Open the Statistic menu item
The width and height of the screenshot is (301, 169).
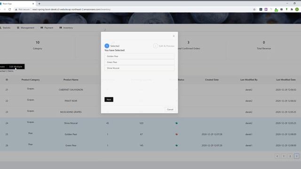[x=5, y=28]
